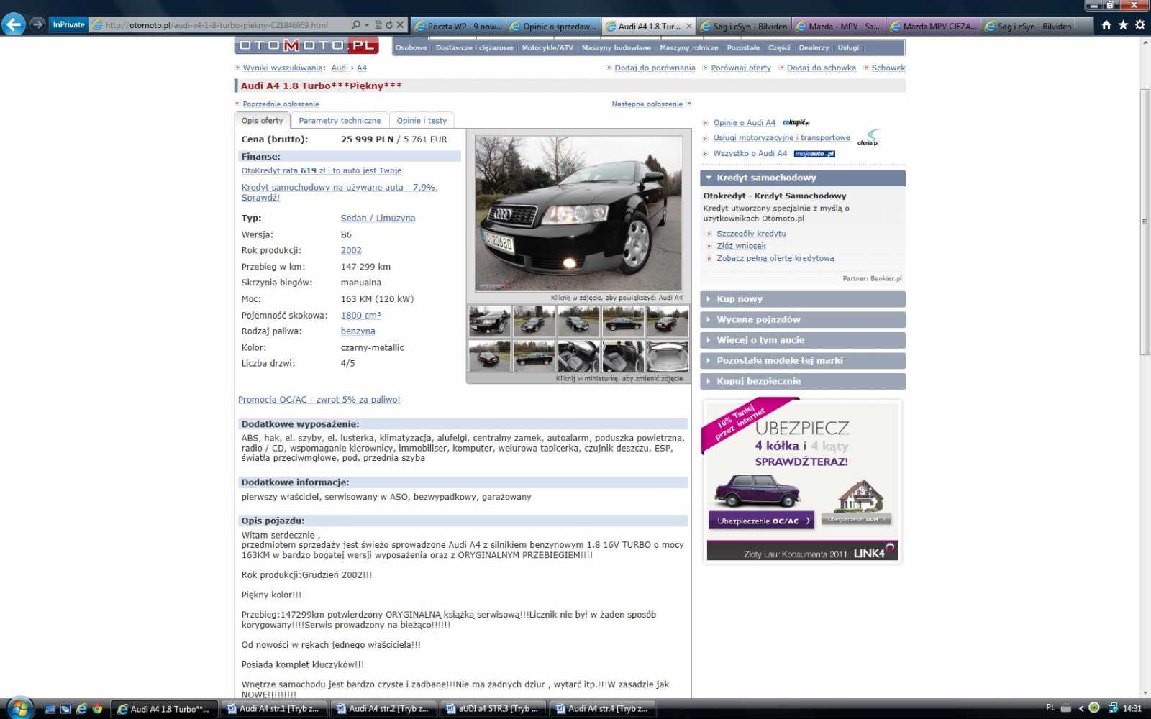Image resolution: width=1151 pixels, height=719 pixels.
Task: Click Porównaj oferty link
Action: [741, 68]
